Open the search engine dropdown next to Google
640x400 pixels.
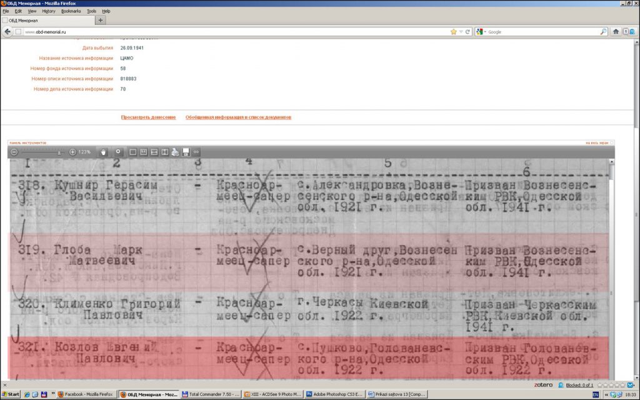481,31
